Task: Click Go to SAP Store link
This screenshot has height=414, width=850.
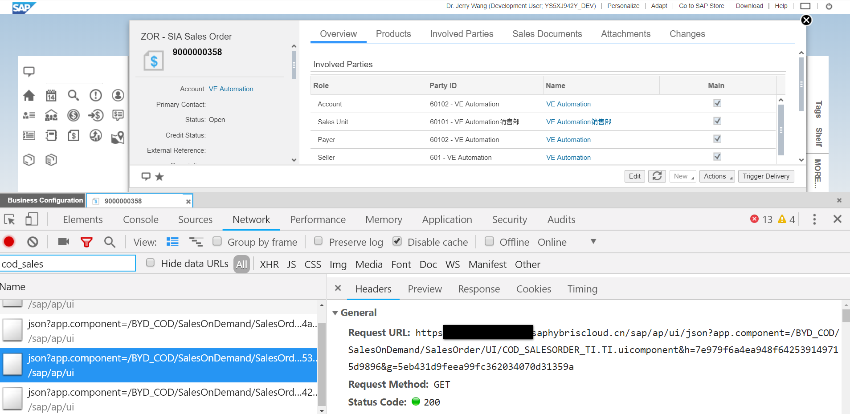Action: click(701, 6)
